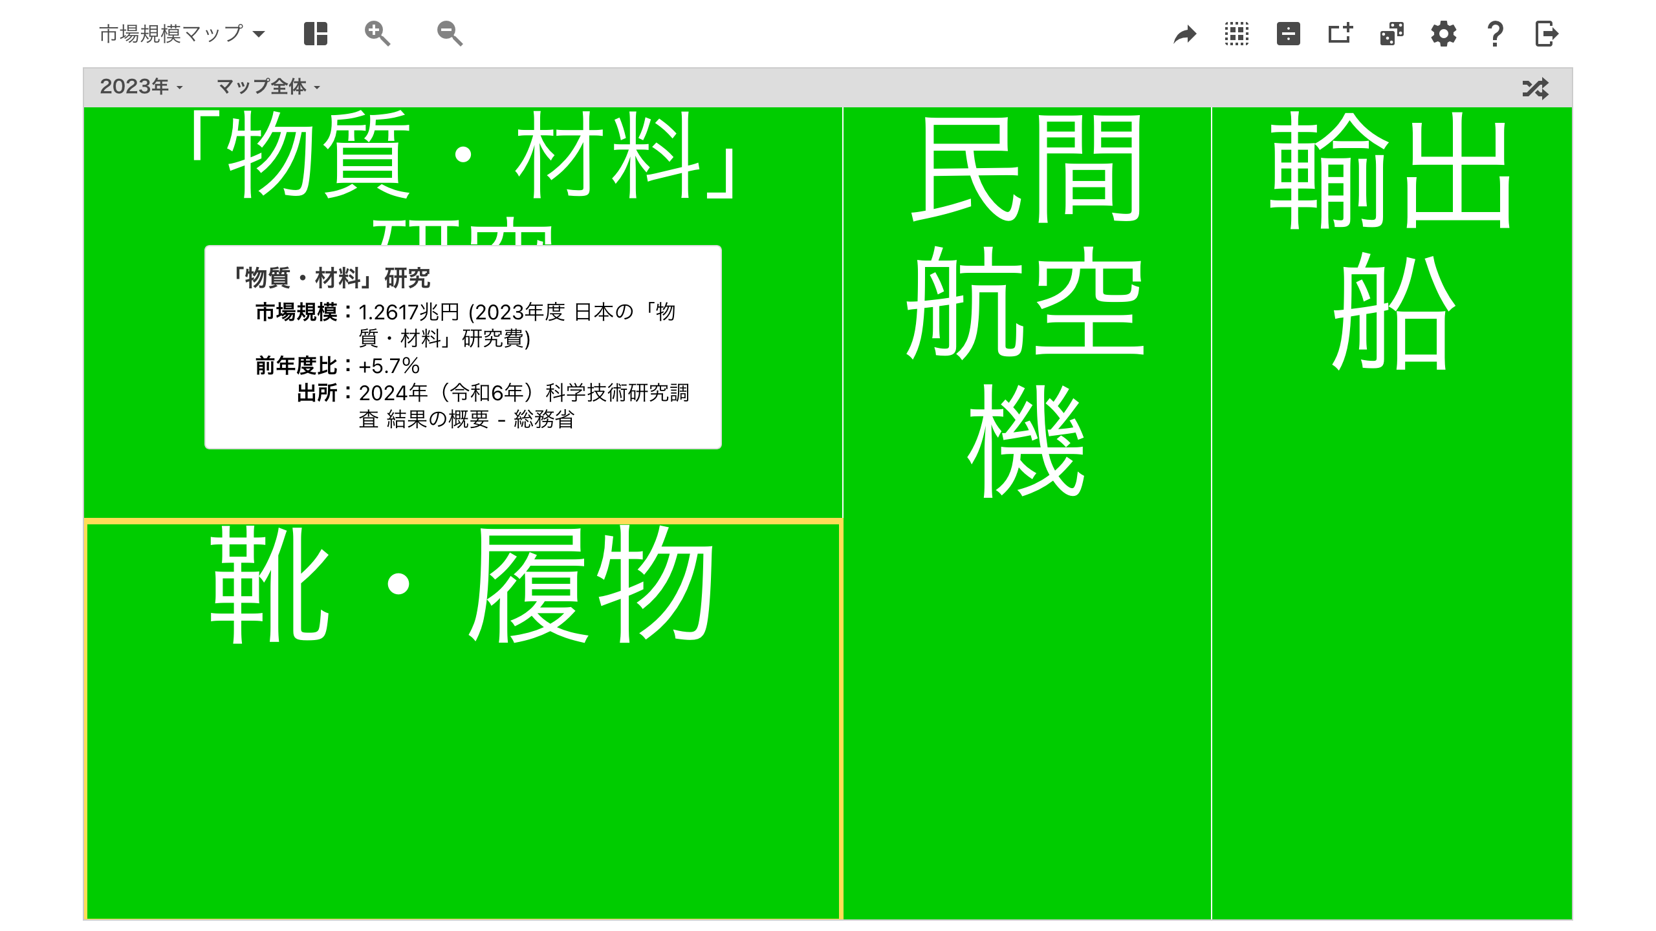1656x931 pixels.
Task: Open the 2023年 year dropdown
Action: tap(141, 87)
